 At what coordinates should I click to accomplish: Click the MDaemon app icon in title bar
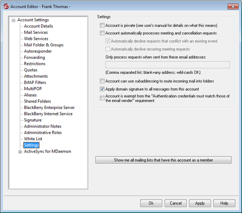tap(6, 6)
